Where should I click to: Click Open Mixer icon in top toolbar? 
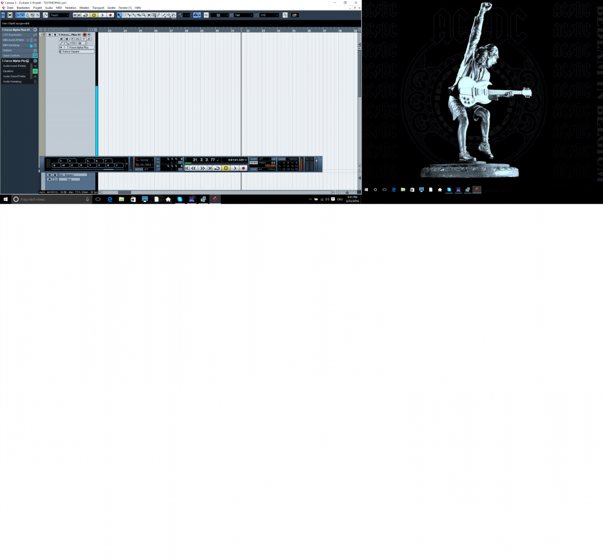[x=37, y=15]
